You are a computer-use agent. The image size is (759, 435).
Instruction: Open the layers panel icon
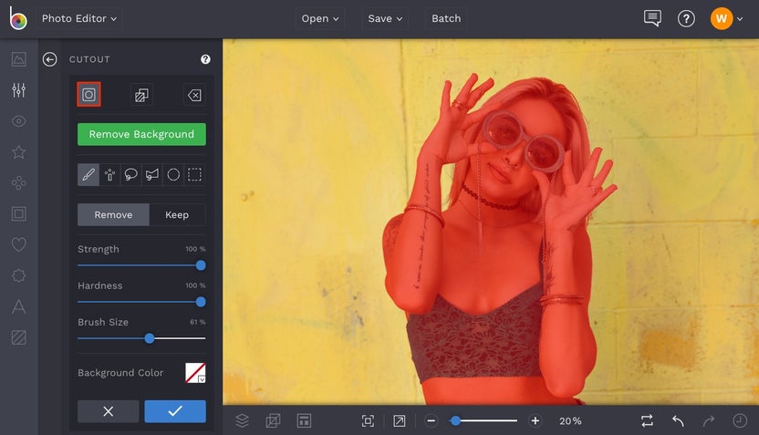pos(242,420)
